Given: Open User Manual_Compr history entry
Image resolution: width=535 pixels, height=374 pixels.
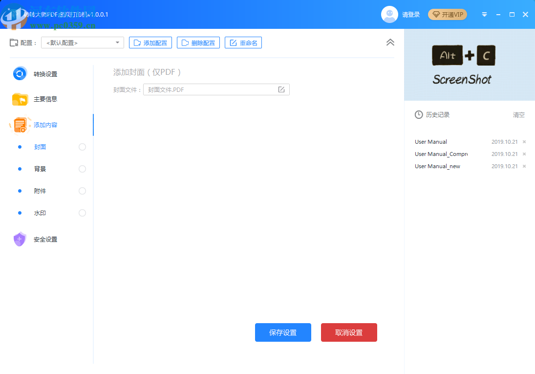Looking at the screenshot, I should [x=441, y=154].
